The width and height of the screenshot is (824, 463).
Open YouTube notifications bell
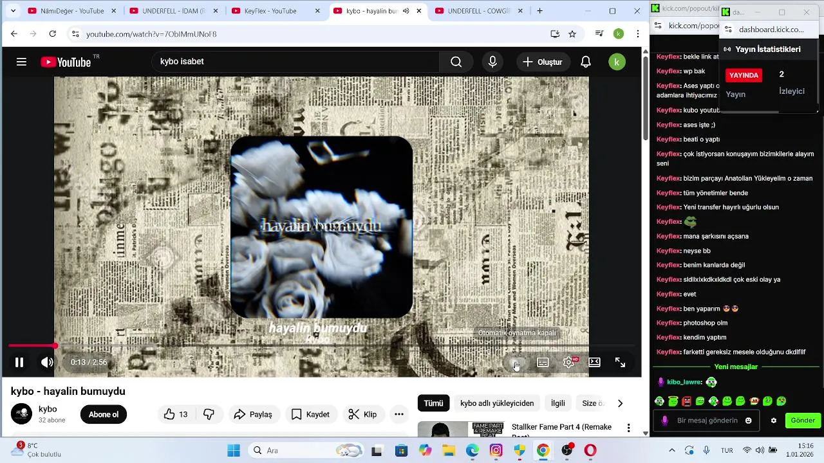point(586,62)
